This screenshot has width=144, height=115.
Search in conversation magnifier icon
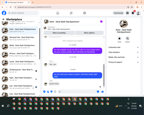[128, 39]
